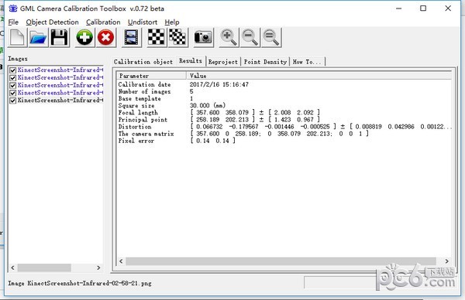Maximize the GML Camera Calibration Toolbox window
The width and height of the screenshot is (465, 300).
pos(423,9)
